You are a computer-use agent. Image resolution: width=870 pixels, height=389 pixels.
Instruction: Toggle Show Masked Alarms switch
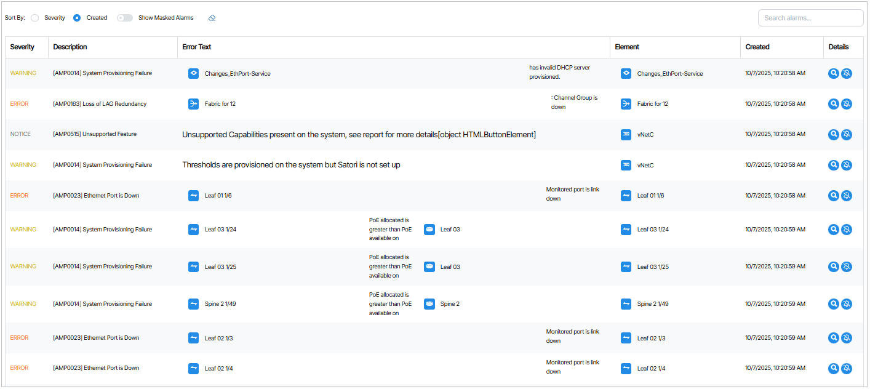(125, 18)
